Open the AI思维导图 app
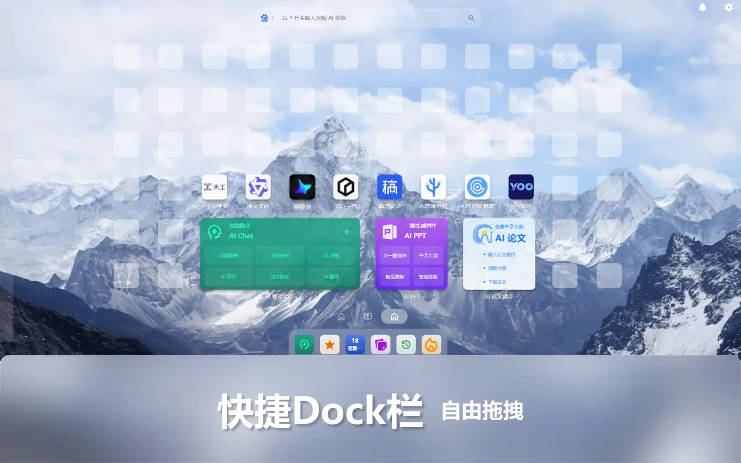741x463 pixels. coord(434,186)
